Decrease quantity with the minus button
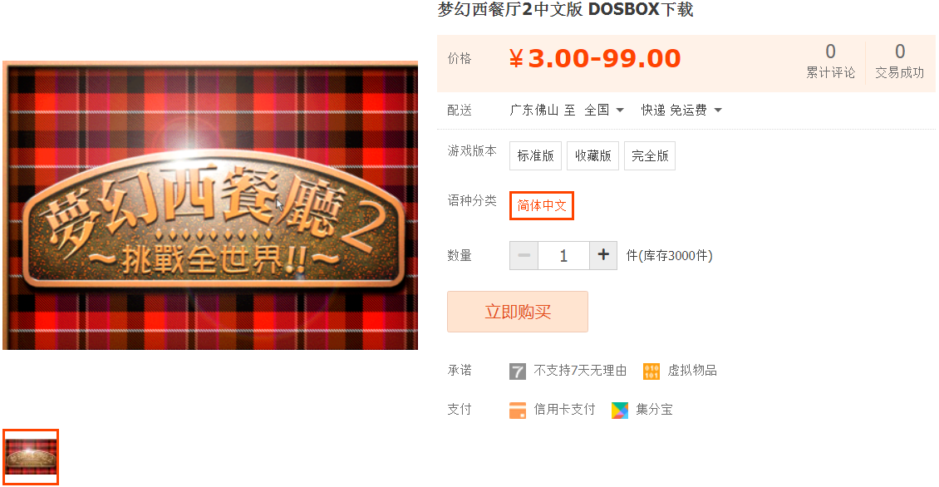939x487 pixels. [524, 255]
